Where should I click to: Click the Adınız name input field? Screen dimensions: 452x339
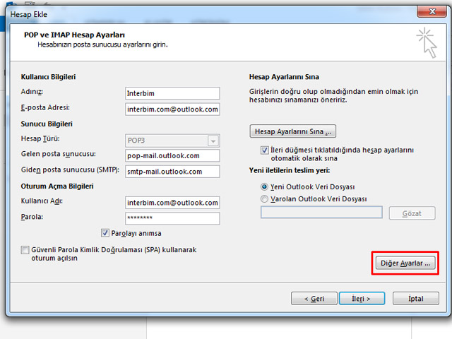(x=172, y=93)
